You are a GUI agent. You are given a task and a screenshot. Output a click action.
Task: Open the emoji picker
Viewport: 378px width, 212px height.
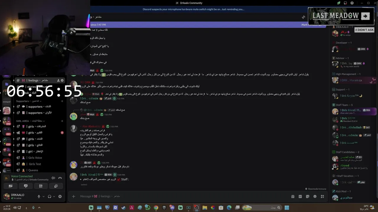click(315, 196)
